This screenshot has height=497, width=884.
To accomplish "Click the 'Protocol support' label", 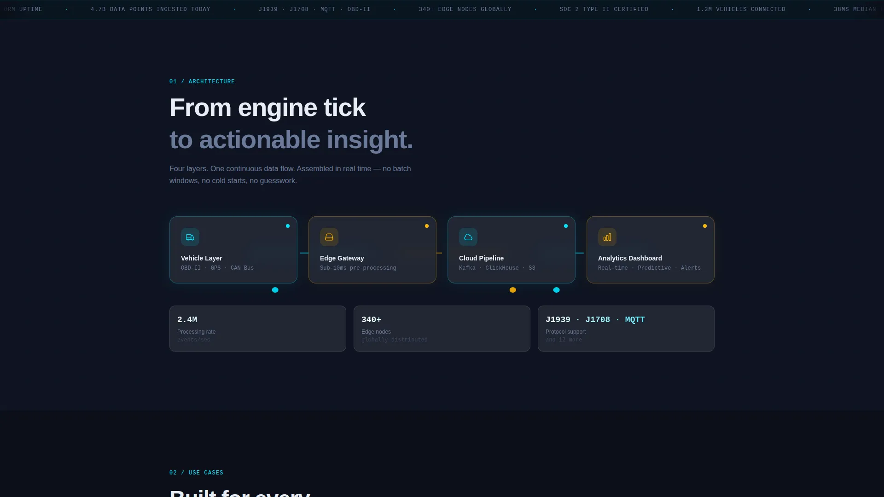I will (x=565, y=332).
